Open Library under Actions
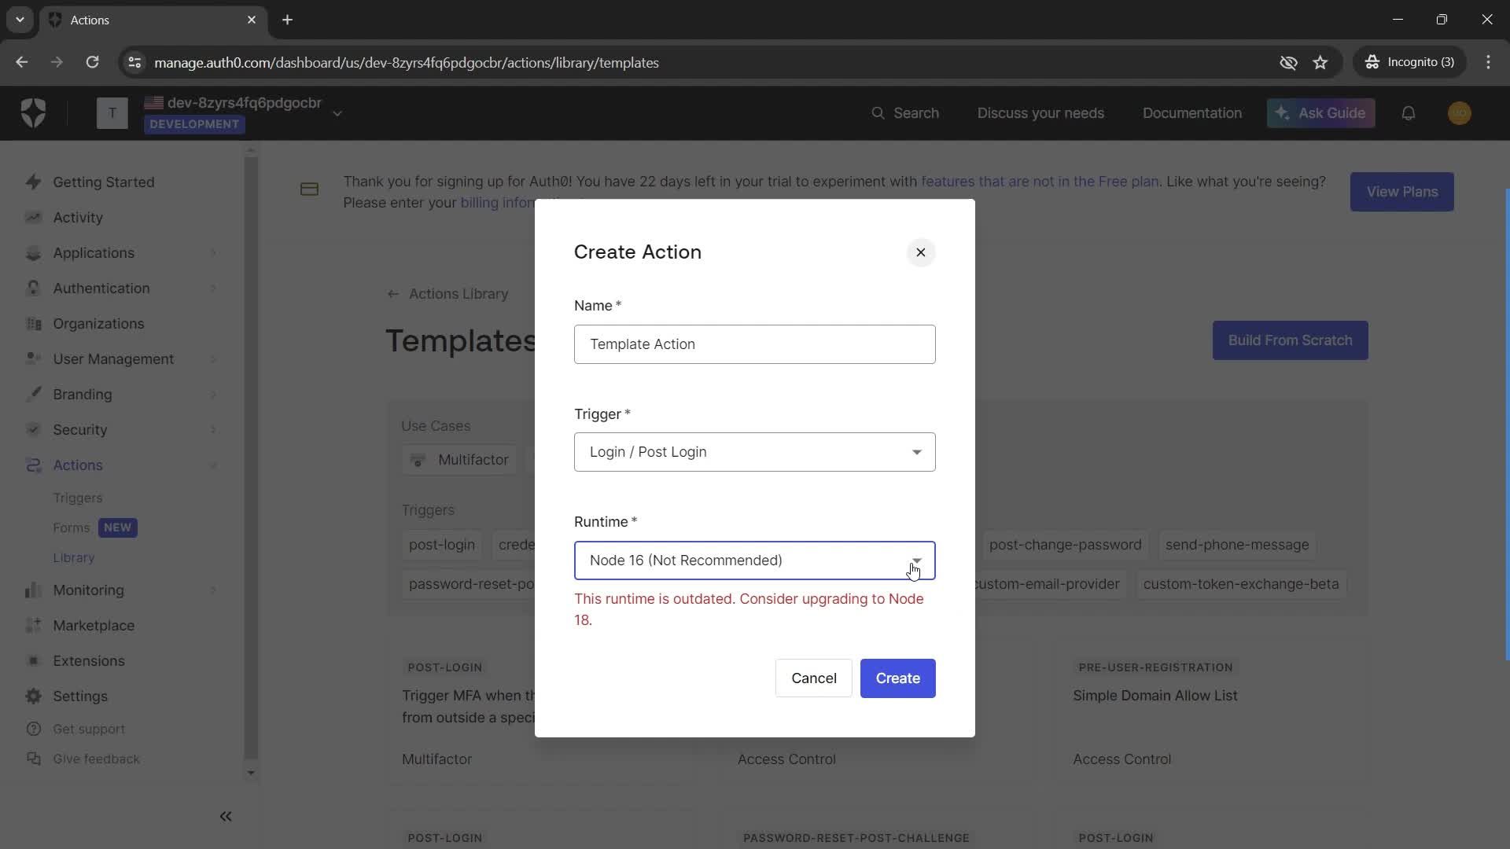This screenshot has width=1510, height=849. (x=74, y=558)
